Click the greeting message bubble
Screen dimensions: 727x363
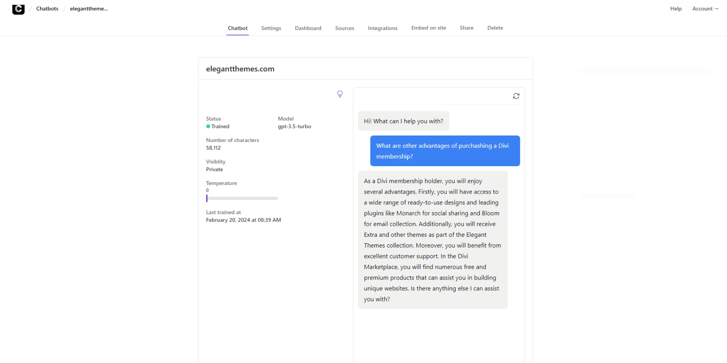pos(403,121)
